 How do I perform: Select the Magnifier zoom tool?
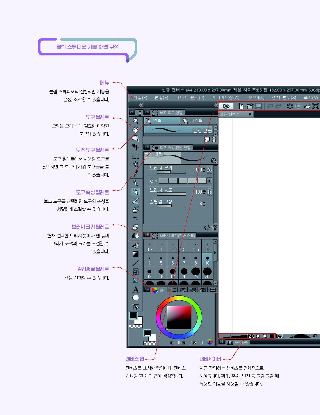point(136,121)
